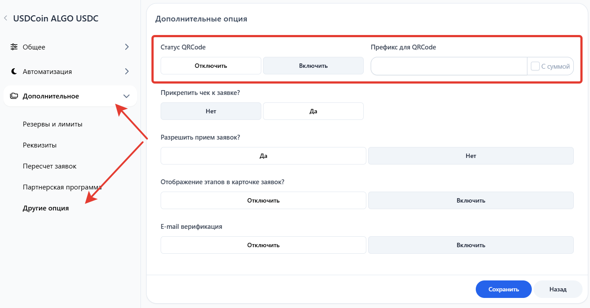Open Пересчет заявок menu item

pos(49,166)
